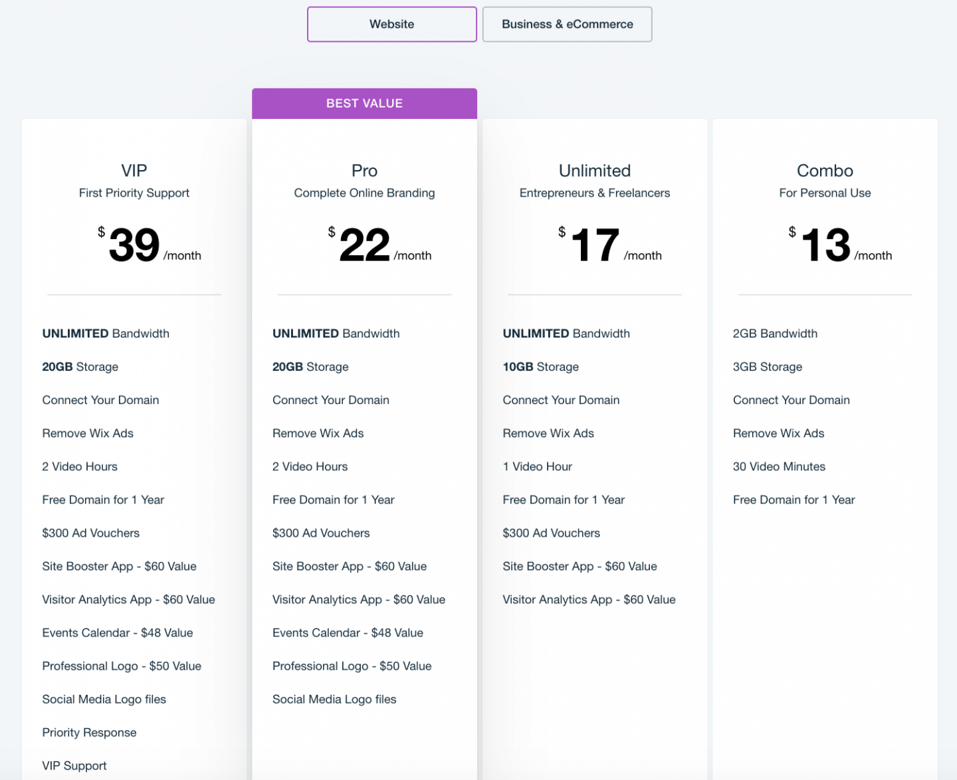Open the Business & eCommerce tab
The width and height of the screenshot is (957, 780).
click(567, 25)
